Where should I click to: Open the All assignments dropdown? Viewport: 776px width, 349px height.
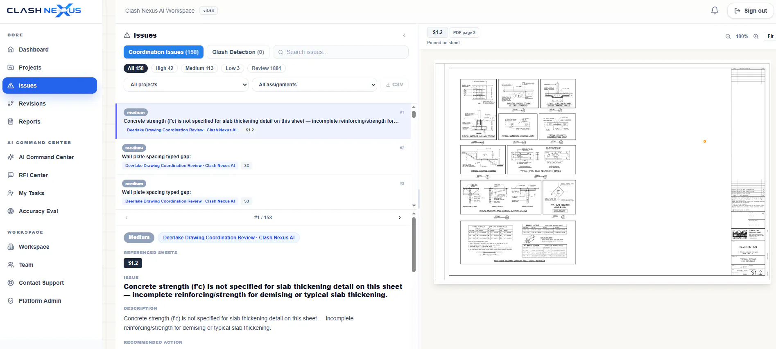coord(314,85)
